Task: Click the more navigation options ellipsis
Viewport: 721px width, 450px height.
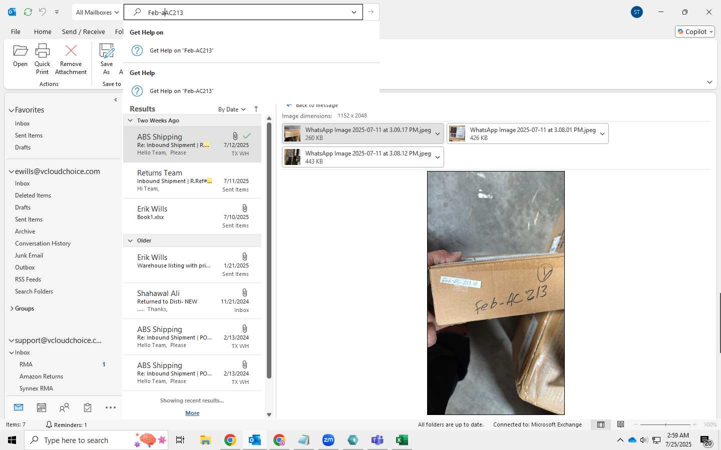Action: click(x=111, y=407)
